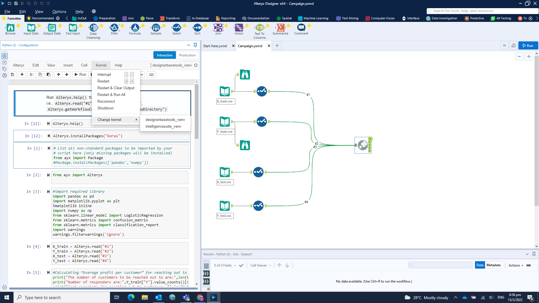This screenshot has width=539, height=303.
Task: Switch notebook to Production mode
Action: tap(187, 55)
